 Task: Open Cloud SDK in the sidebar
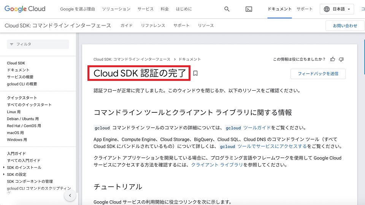(x=16, y=63)
